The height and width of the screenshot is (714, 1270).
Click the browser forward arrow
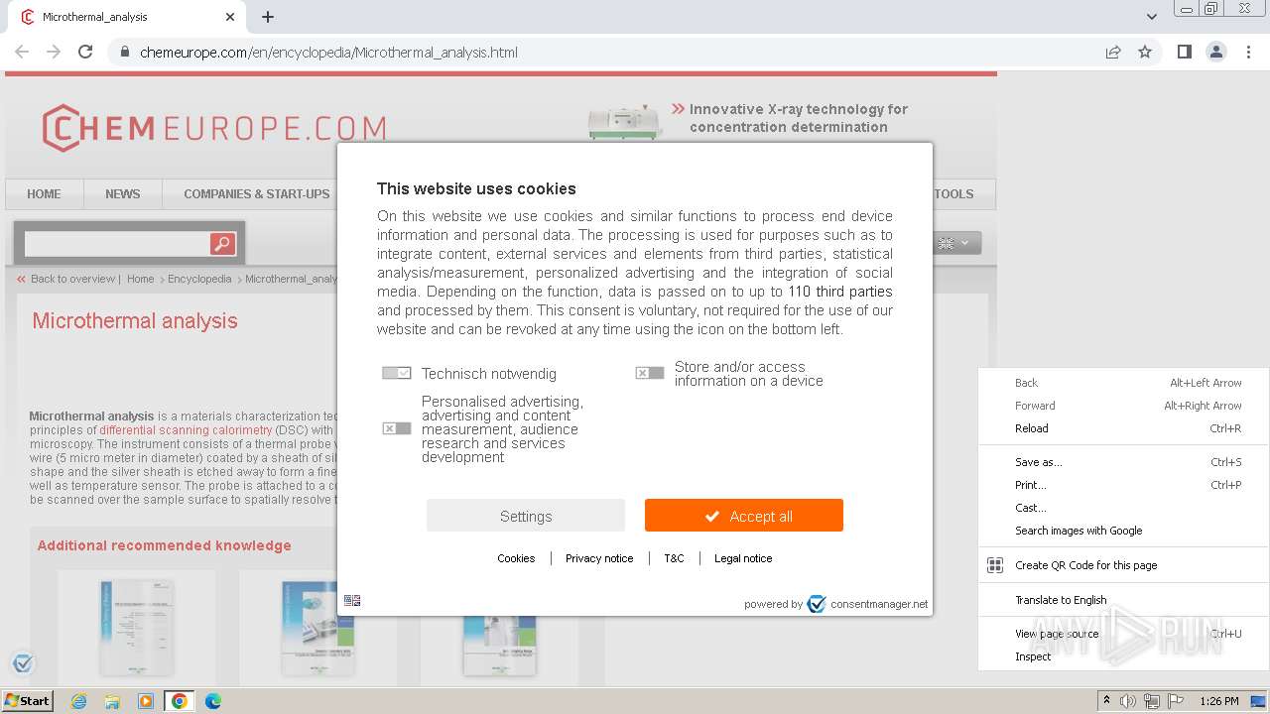point(54,52)
